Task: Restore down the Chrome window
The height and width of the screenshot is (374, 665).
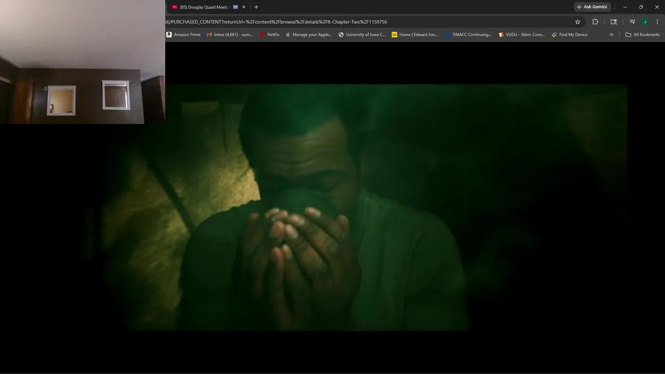Action: coord(641,7)
